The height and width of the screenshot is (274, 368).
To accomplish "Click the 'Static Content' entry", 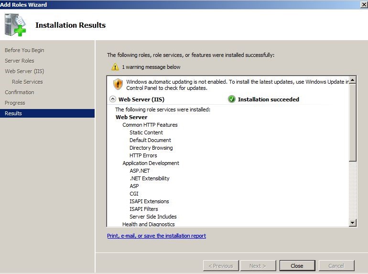I will coord(146,132).
